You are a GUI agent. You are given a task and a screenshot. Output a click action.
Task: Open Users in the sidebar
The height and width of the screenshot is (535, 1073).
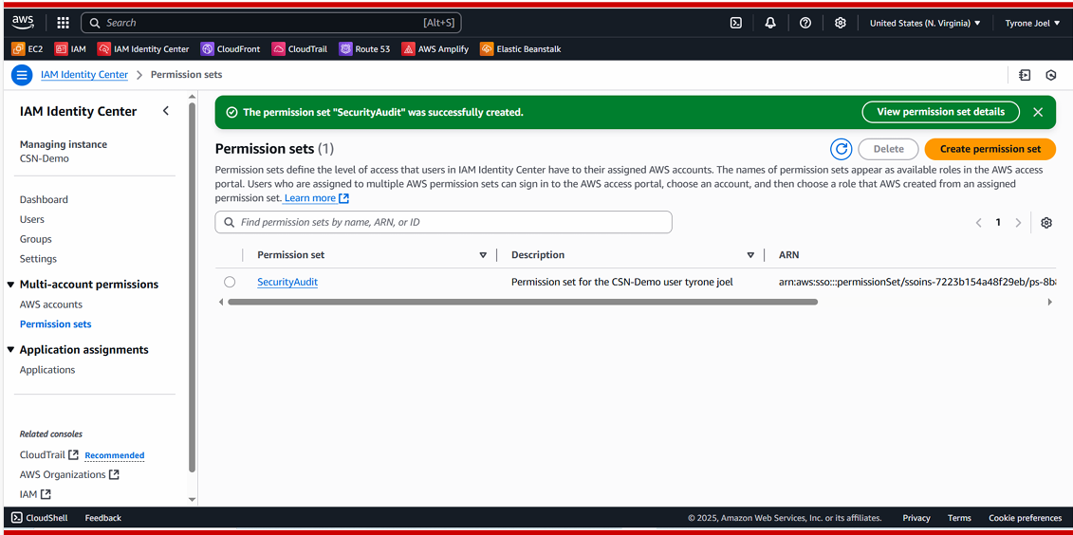(32, 220)
